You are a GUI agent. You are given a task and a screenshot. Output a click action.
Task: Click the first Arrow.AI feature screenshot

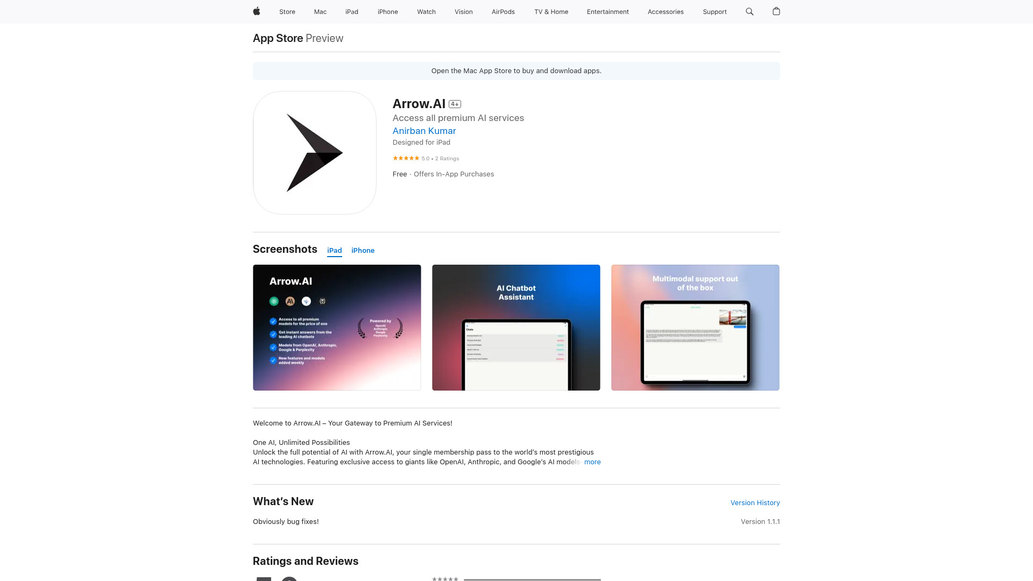coord(337,327)
